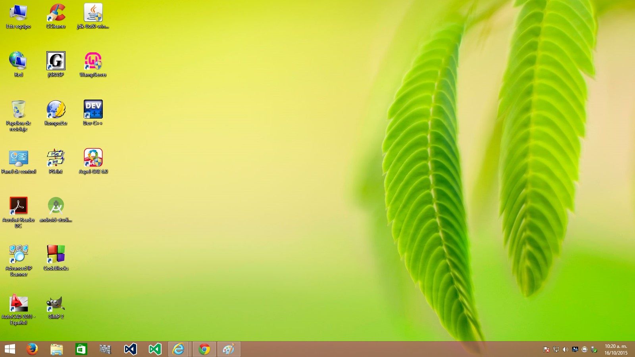The width and height of the screenshot is (635, 357).
Task: Open File Explorer from the taskbar
Action: (56, 349)
